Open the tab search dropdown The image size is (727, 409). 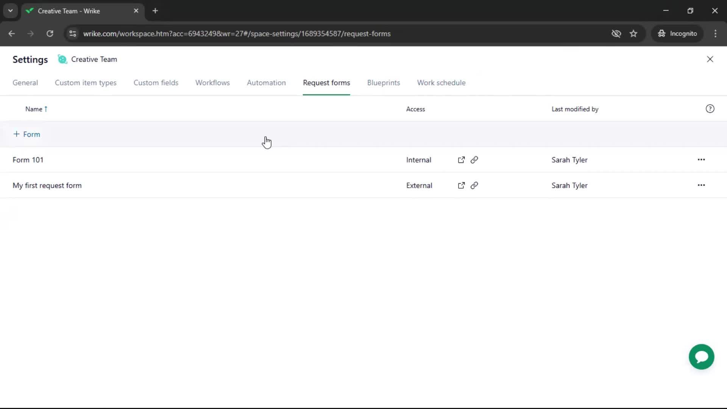pos(11,11)
